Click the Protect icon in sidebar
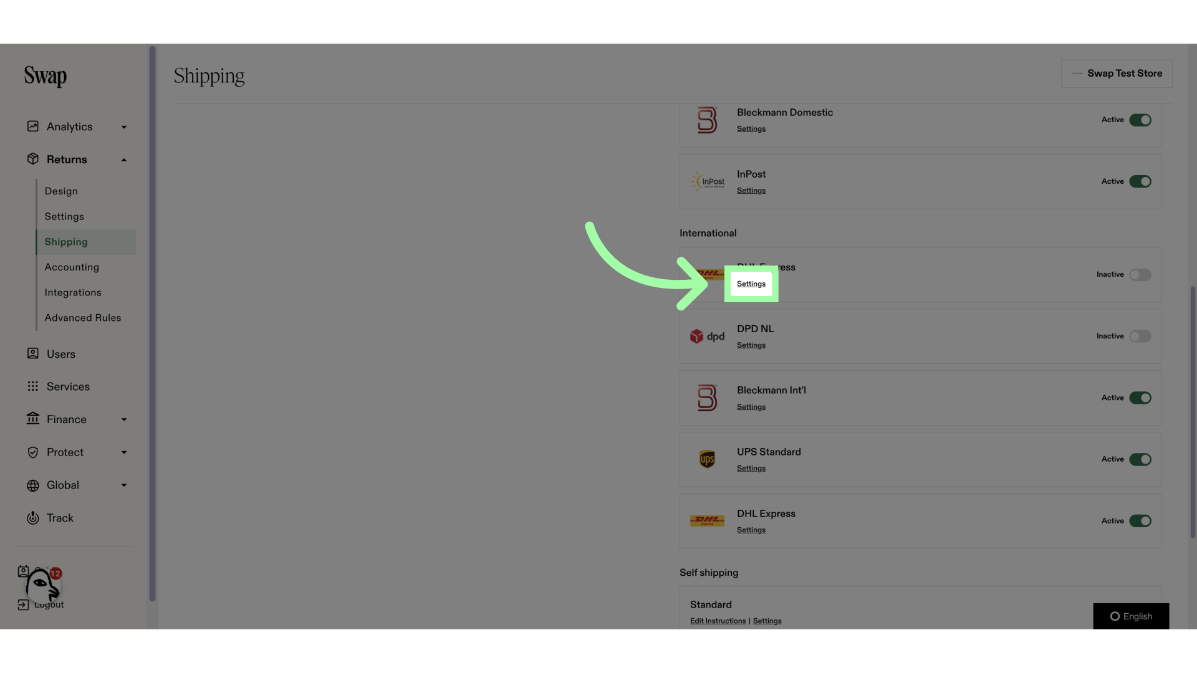The image size is (1197, 673). (31, 453)
